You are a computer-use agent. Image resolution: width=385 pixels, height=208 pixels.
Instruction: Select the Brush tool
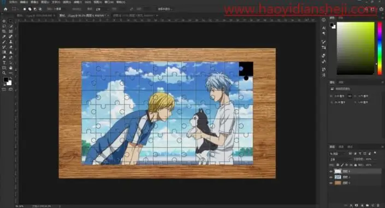click(4, 42)
